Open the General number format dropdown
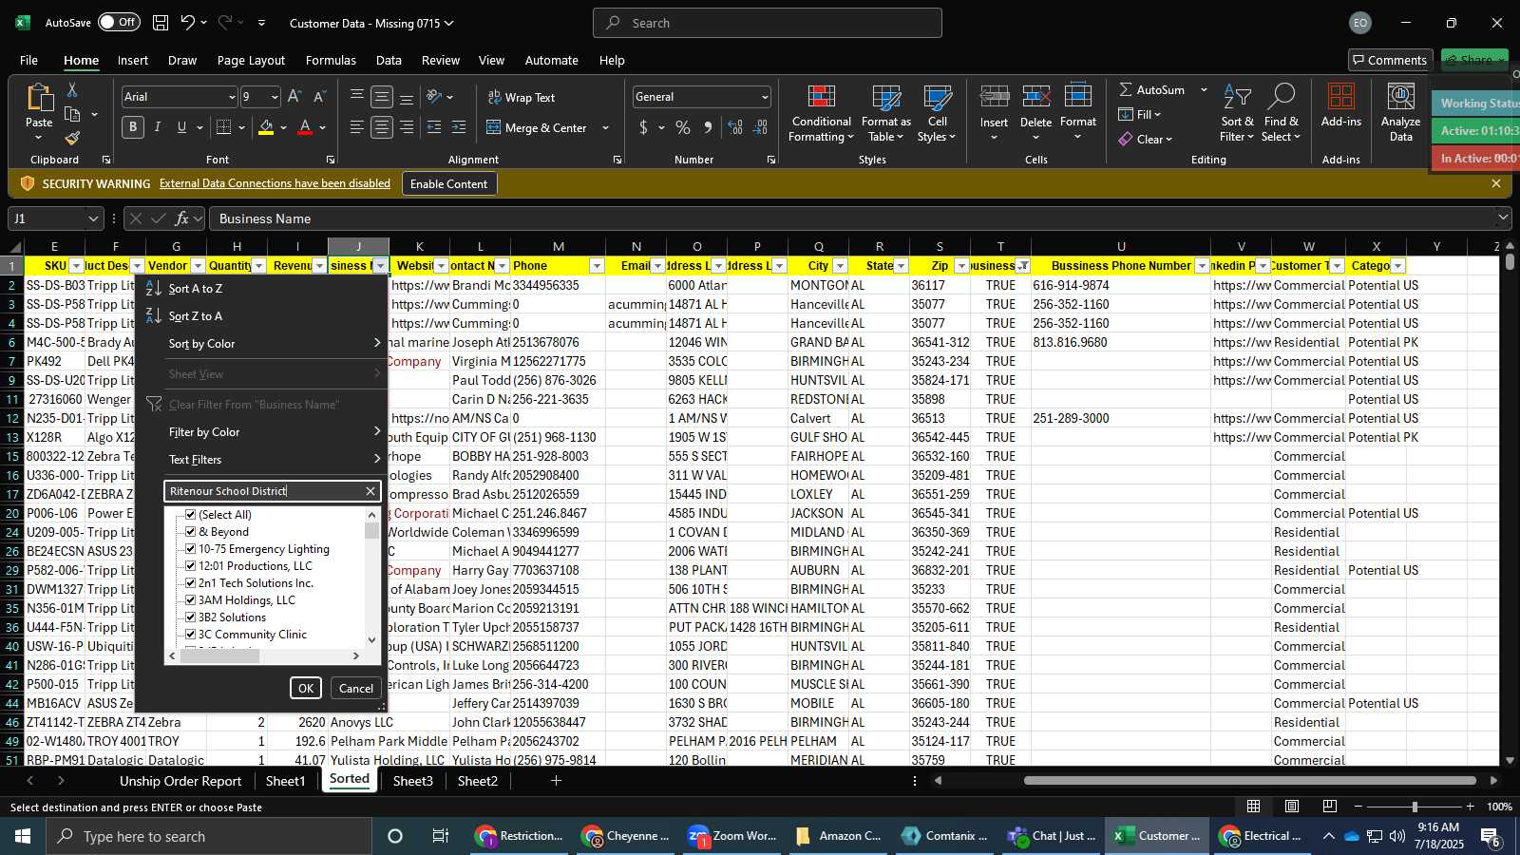 pyautogui.click(x=764, y=97)
